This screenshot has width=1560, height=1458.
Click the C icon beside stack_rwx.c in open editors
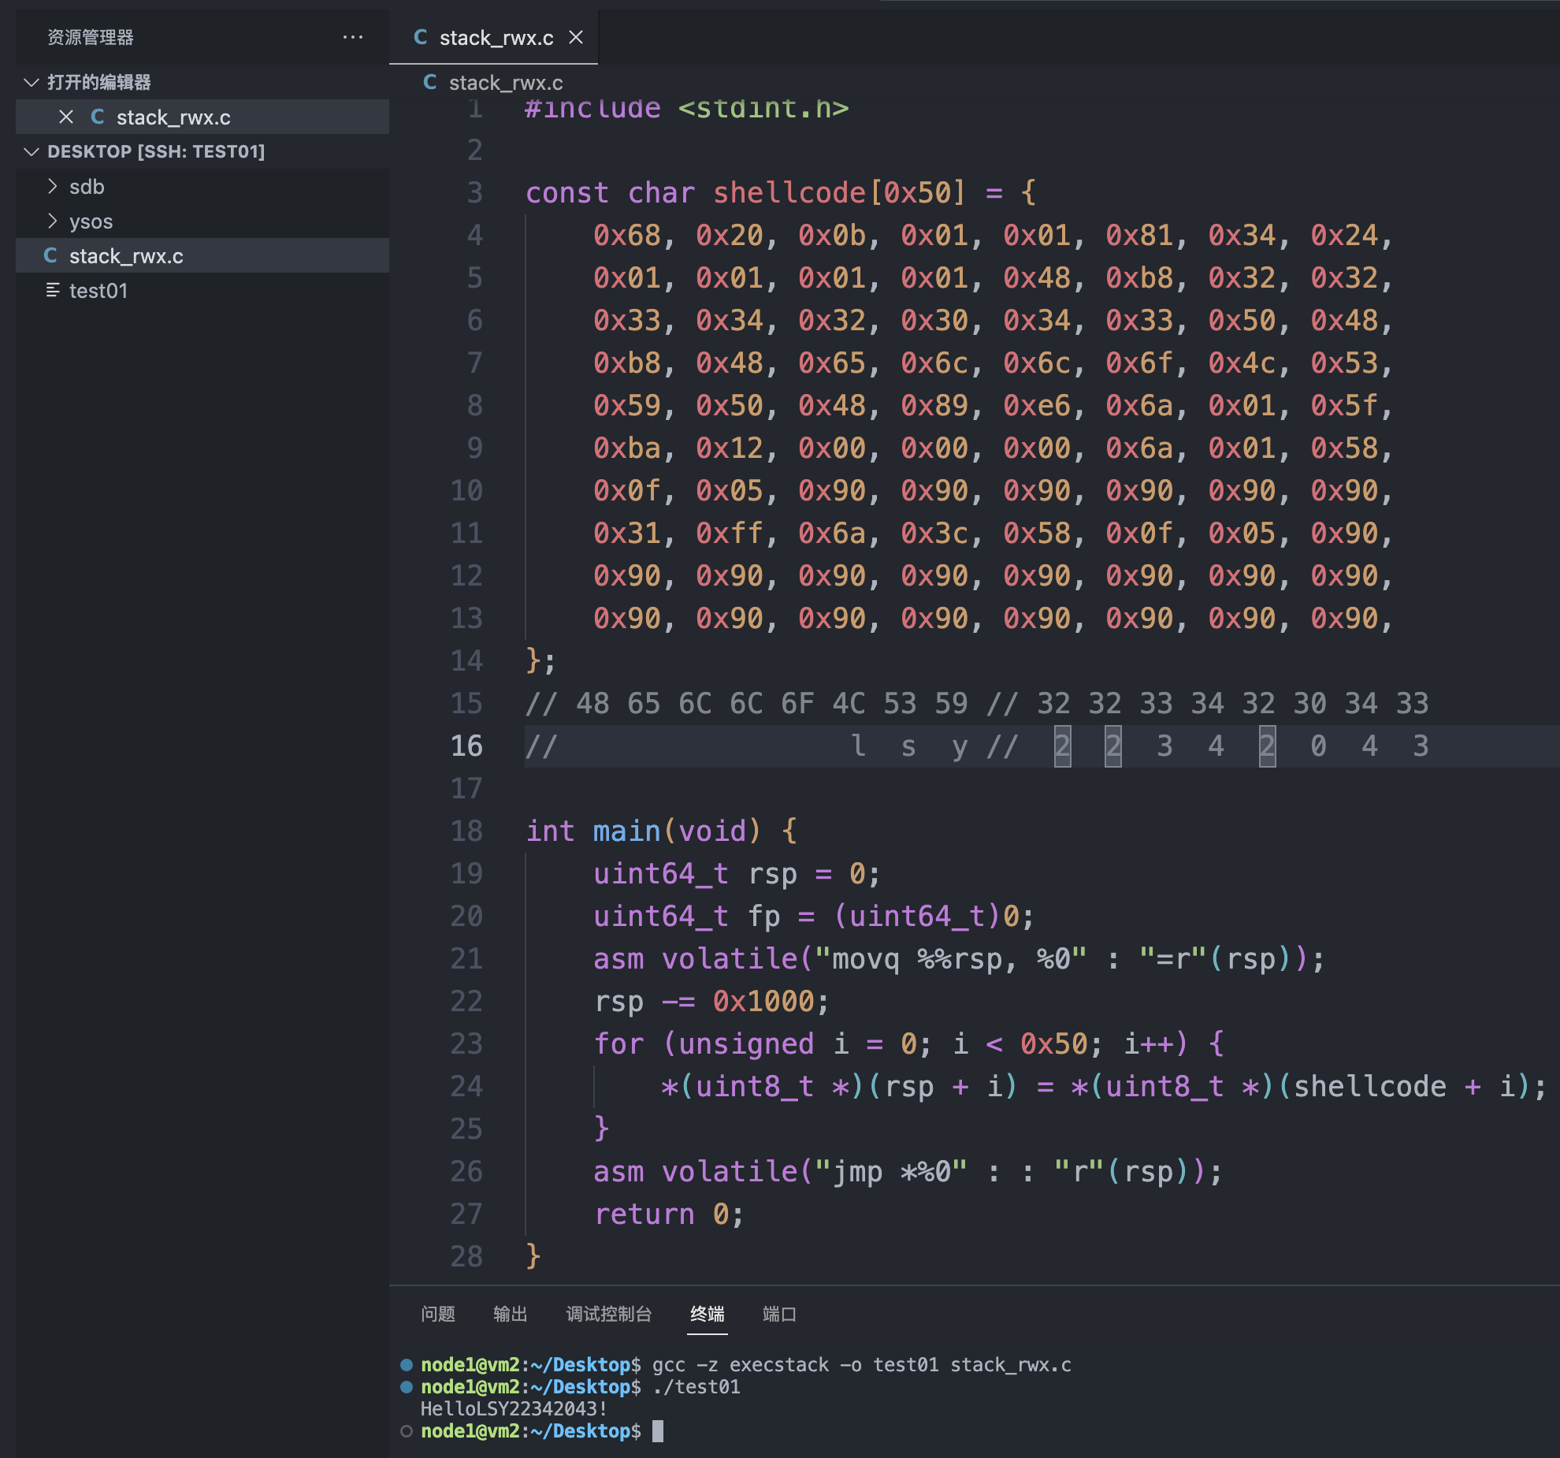(98, 117)
